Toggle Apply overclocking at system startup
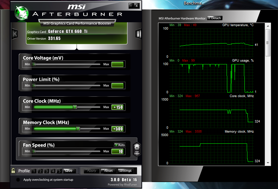Viewport: 278px width, 189px height. tap(18, 180)
